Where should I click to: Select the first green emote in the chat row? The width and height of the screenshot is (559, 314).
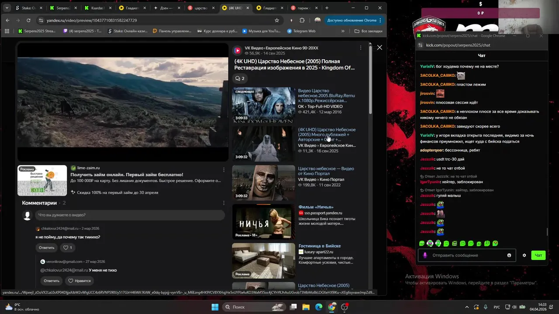tap(422, 243)
